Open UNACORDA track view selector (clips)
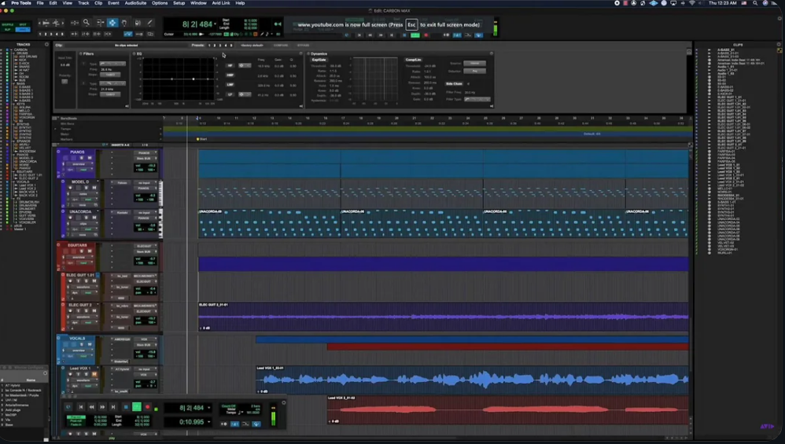Image resolution: width=785 pixels, height=444 pixels. coord(83,223)
